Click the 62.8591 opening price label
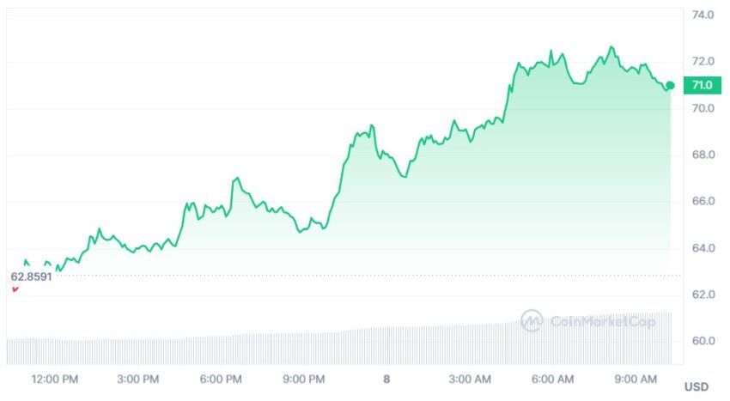Screen dimensions: 730x401 pos(31,276)
